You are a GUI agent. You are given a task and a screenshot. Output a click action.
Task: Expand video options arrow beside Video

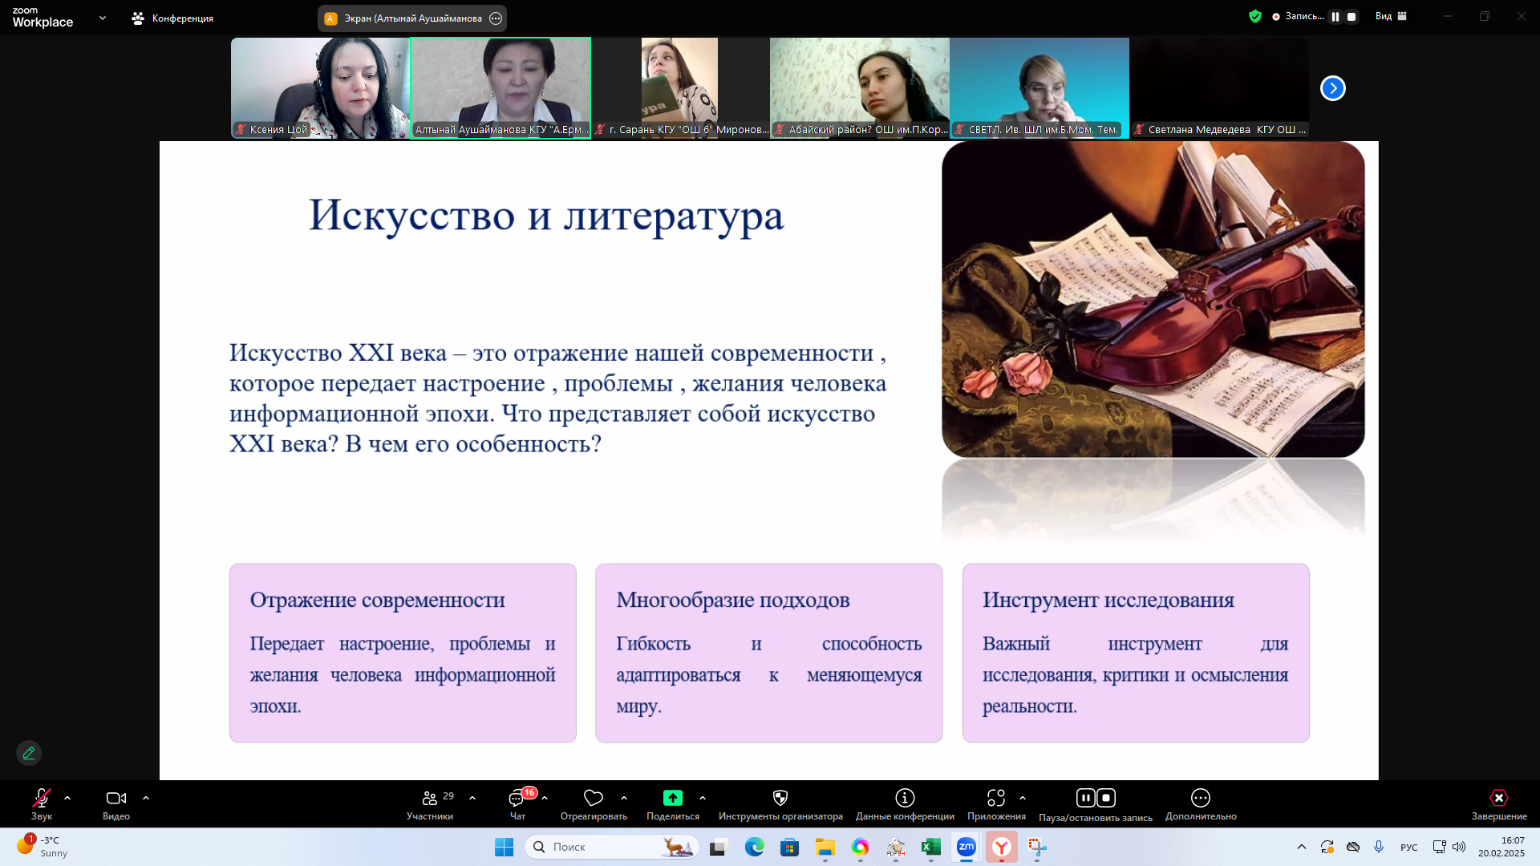[x=146, y=799]
